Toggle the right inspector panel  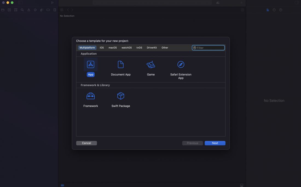pos(297,2)
